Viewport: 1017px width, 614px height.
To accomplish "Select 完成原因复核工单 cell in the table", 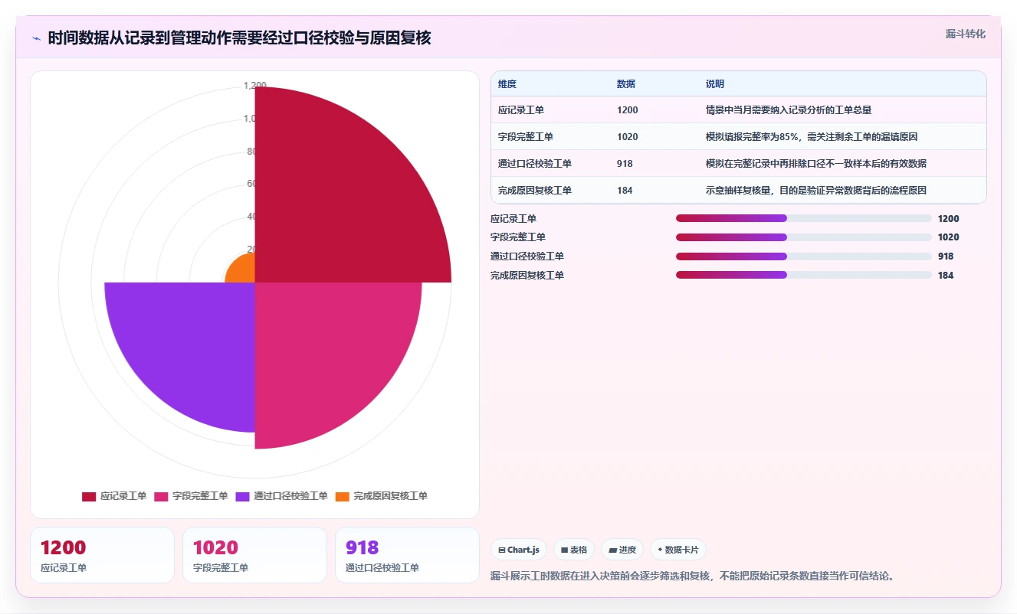I will click(x=535, y=191).
